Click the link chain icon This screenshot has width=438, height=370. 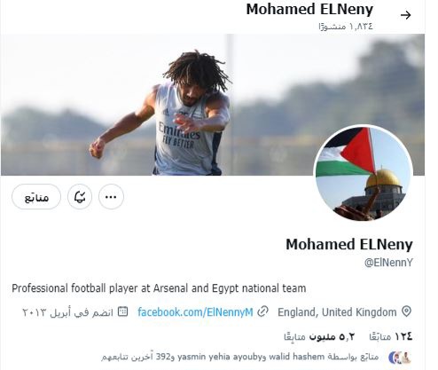(x=262, y=311)
